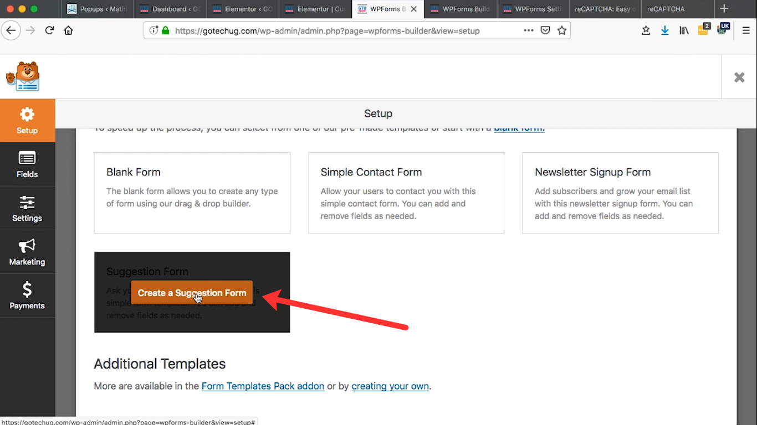Select the Newsletter Signup Form template card
The width and height of the screenshot is (757, 425).
pos(621,193)
